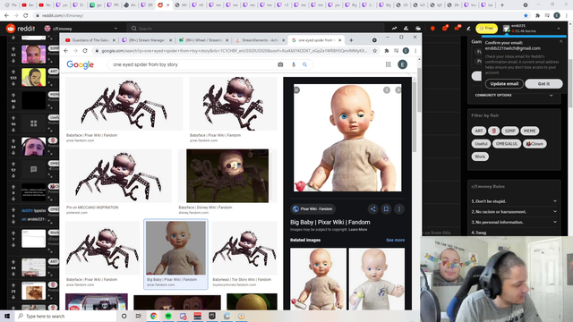Show next image in preview panel
The width and height of the screenshot is (573, 322).
[x=398, y=89]
